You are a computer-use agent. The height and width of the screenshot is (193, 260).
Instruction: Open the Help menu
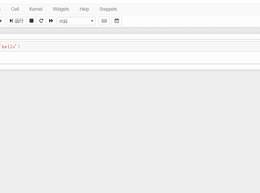[84, 9]
